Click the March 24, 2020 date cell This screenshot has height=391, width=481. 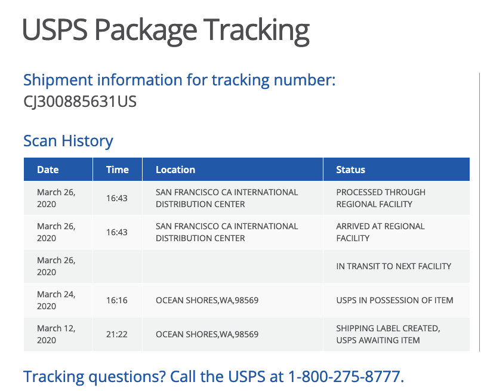(x=58, y=300)
